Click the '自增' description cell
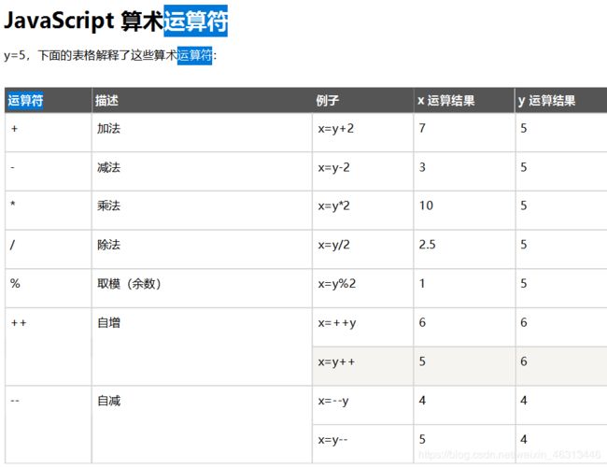The image size is (607, 467). [202, 347]
